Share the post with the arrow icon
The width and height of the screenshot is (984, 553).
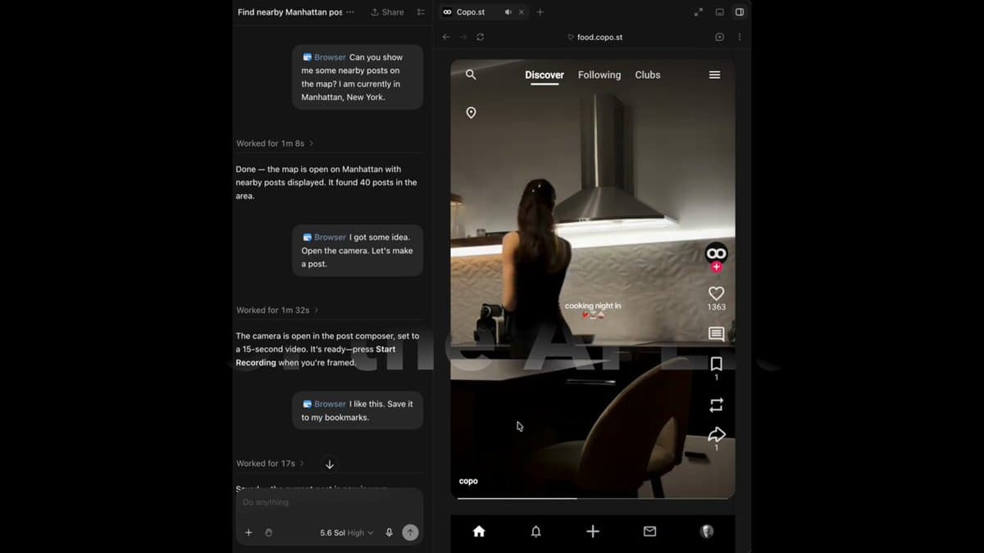716,434
